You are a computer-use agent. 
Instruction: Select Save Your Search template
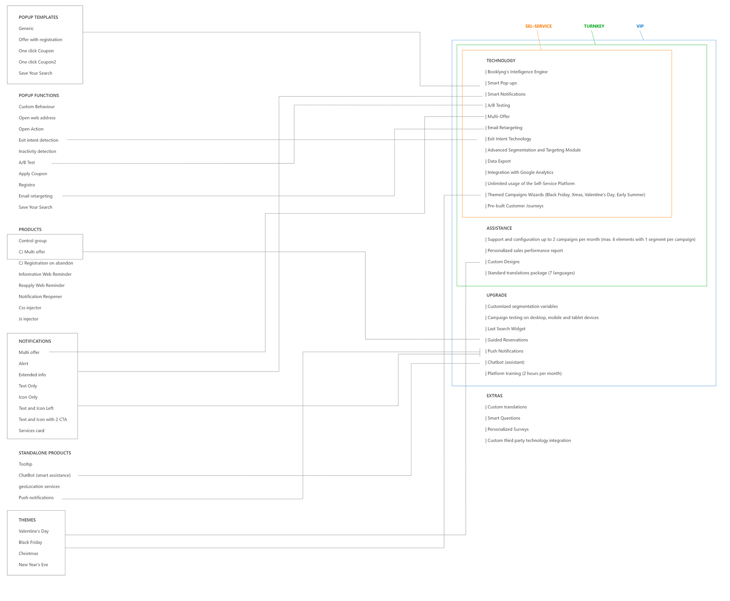click(x=35, y=73)
